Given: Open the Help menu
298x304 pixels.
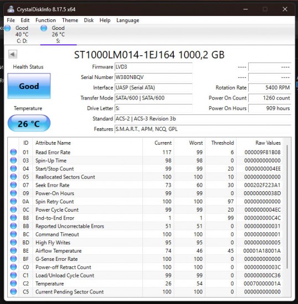Looking at the screenshot, I should click(105, 20).
